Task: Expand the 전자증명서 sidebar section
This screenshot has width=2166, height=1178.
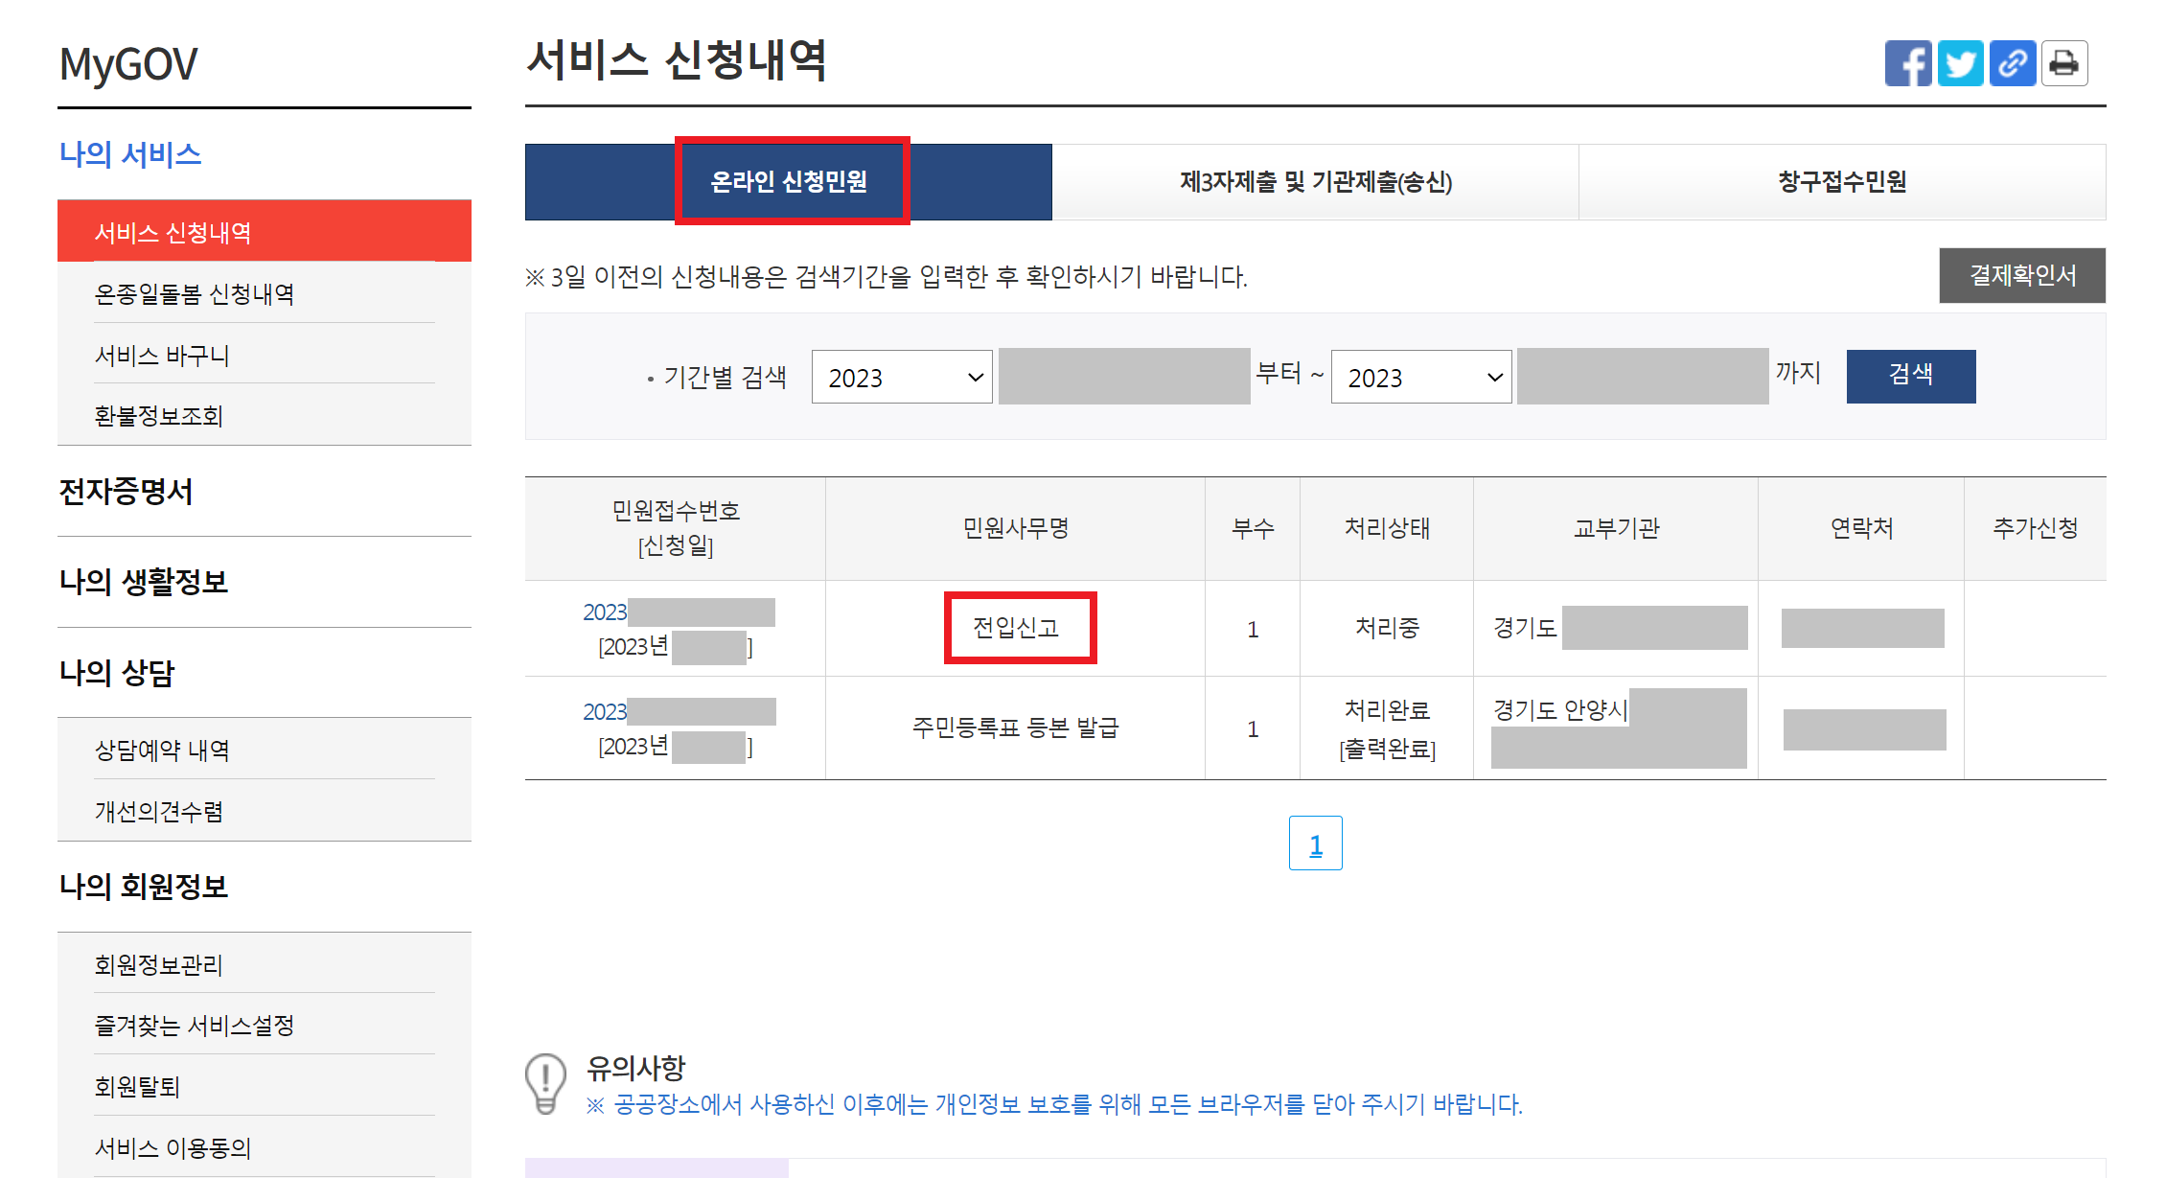Action: pyautogui.click(x=126, y=492)
